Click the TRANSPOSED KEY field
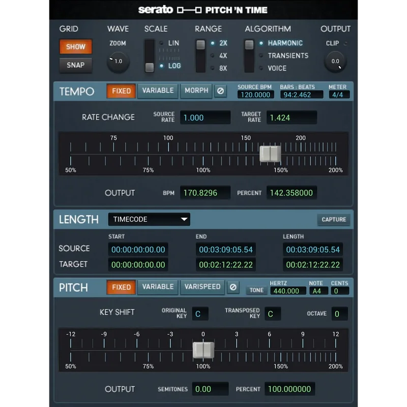Screen dimensions: 407x407 (273, 314)
